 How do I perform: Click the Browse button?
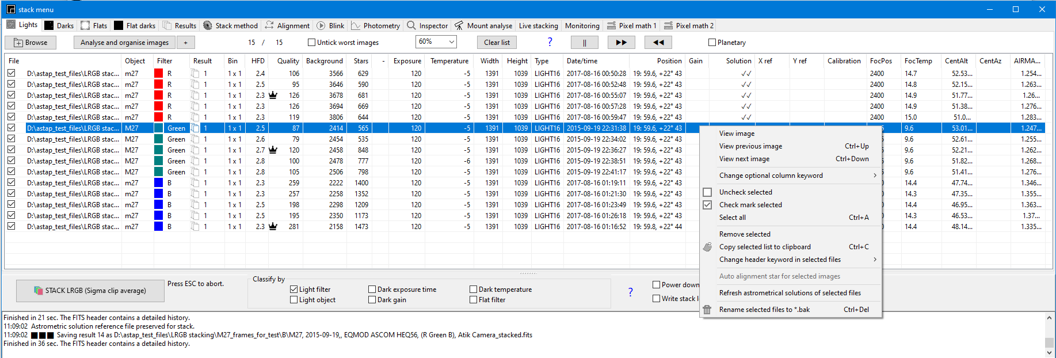(x=31, y=43)
